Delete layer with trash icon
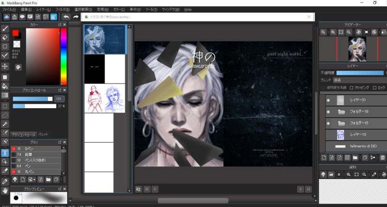The image size is (387, 207). click(383, 157)
